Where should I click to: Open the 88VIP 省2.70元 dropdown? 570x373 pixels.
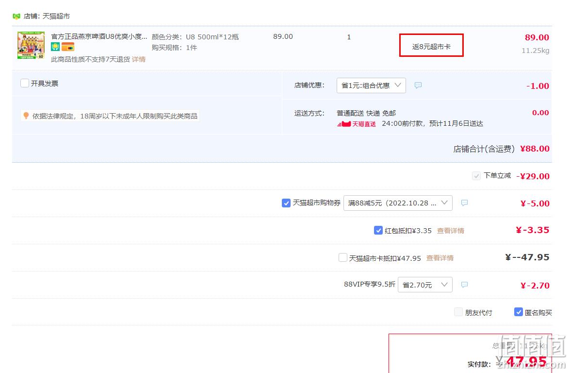tap(425, 285)
